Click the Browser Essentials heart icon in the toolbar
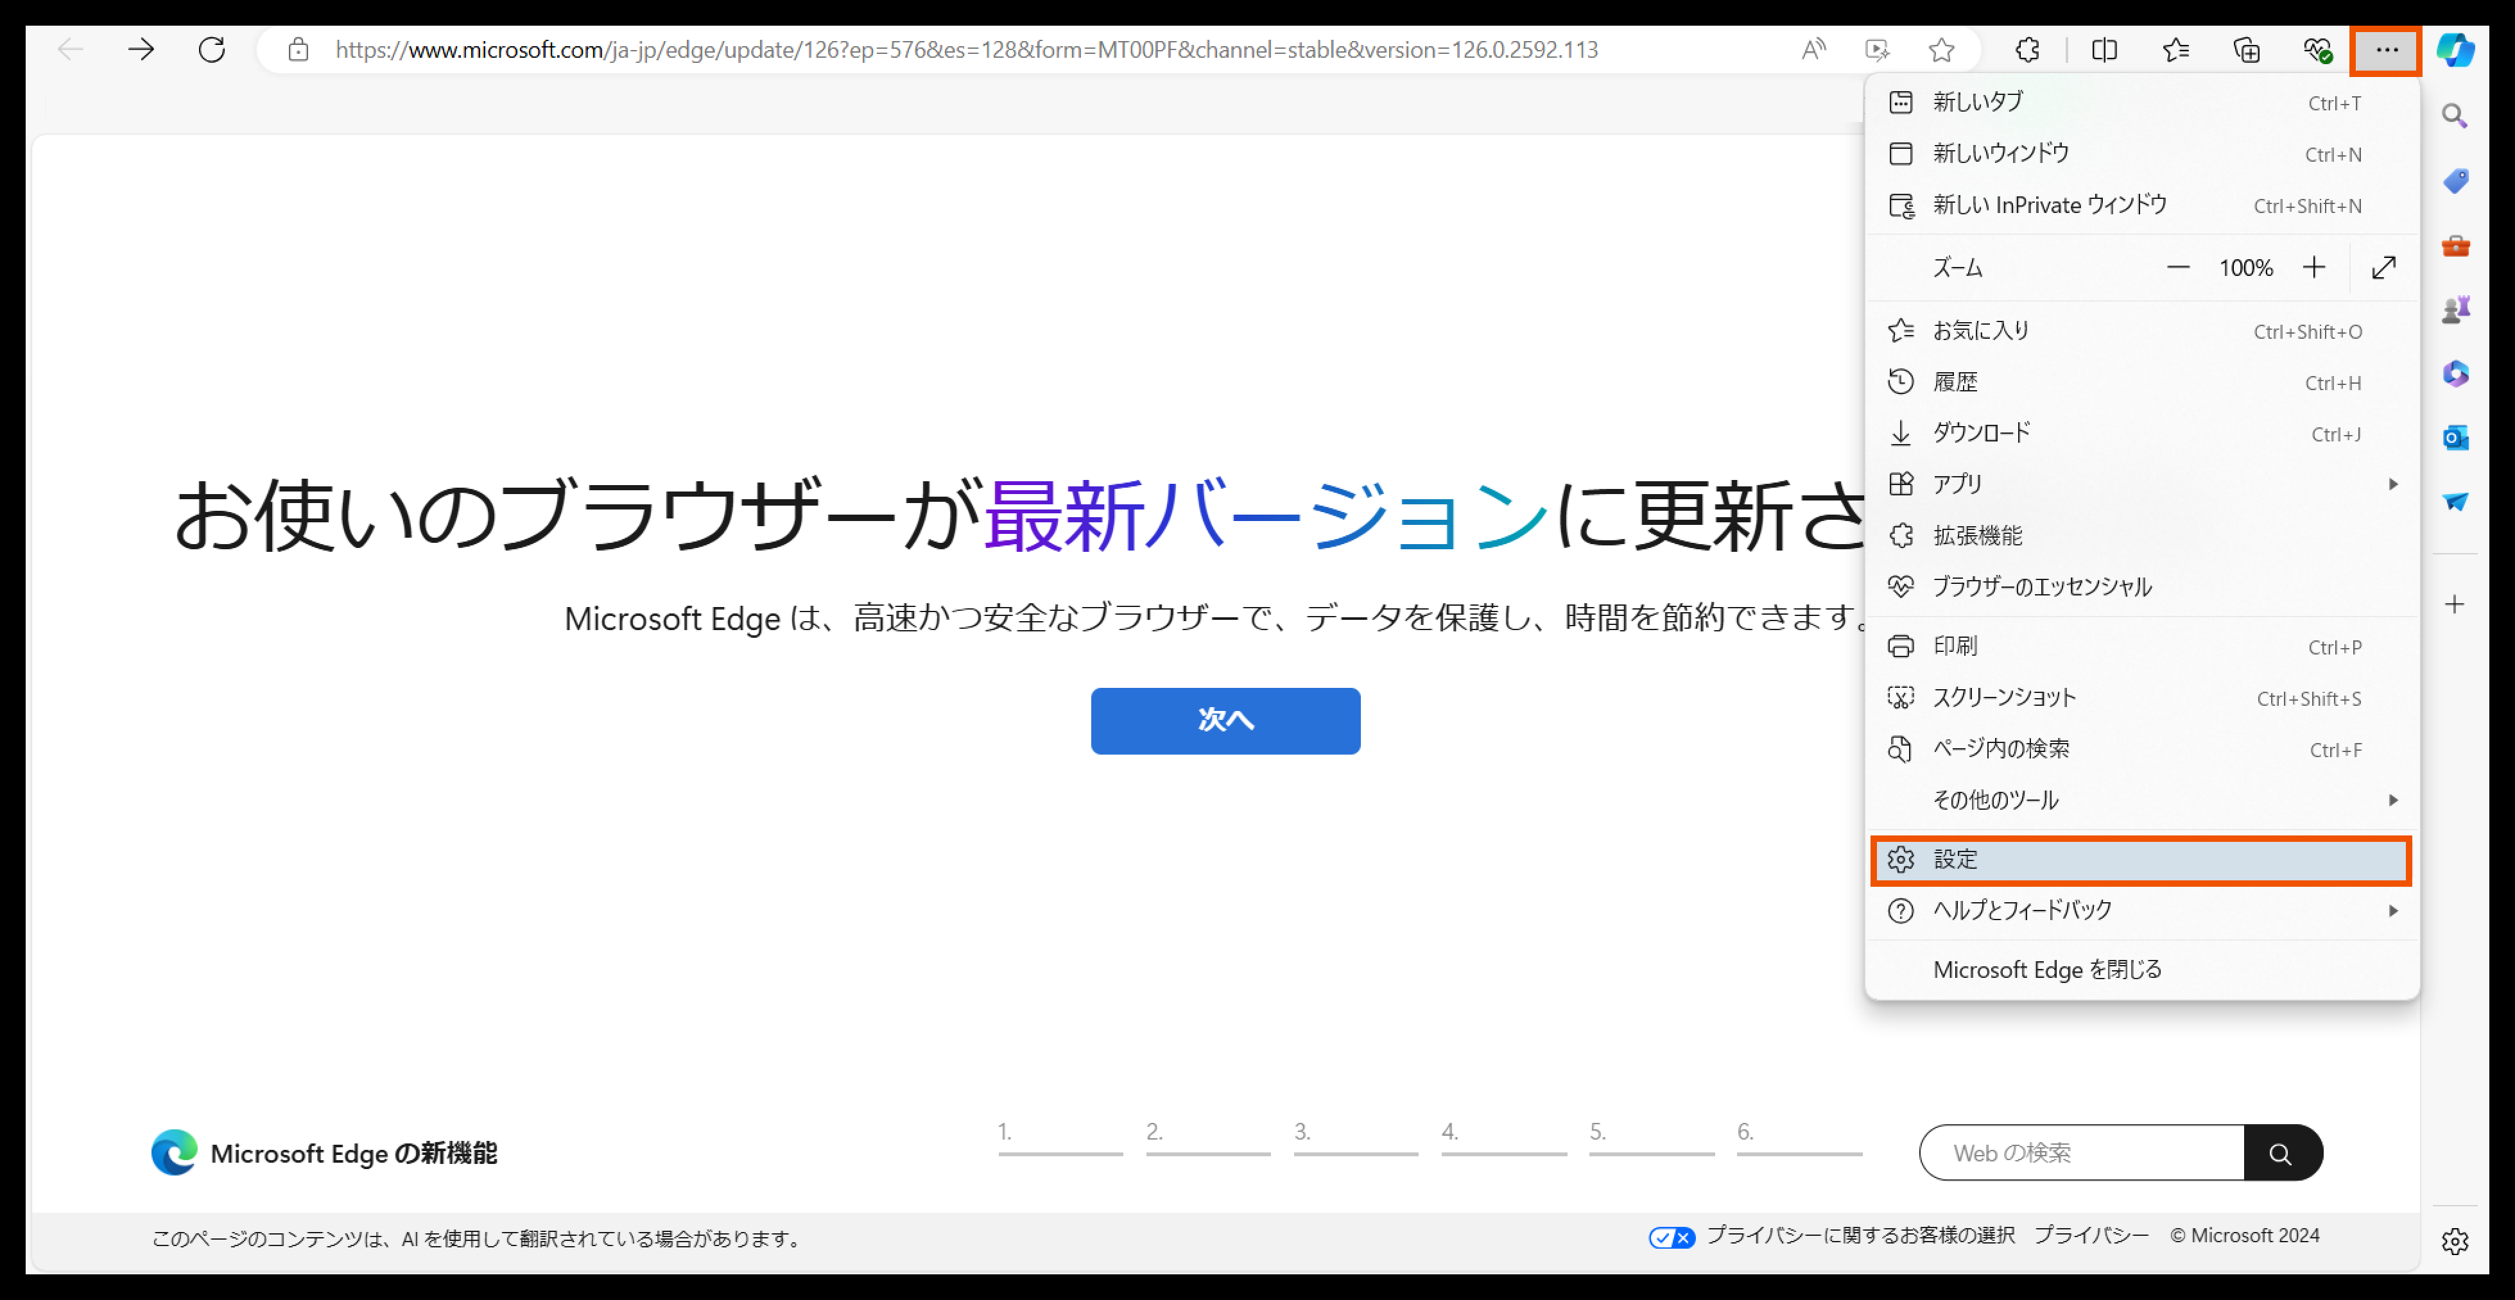 click(x=2317, y=50)
